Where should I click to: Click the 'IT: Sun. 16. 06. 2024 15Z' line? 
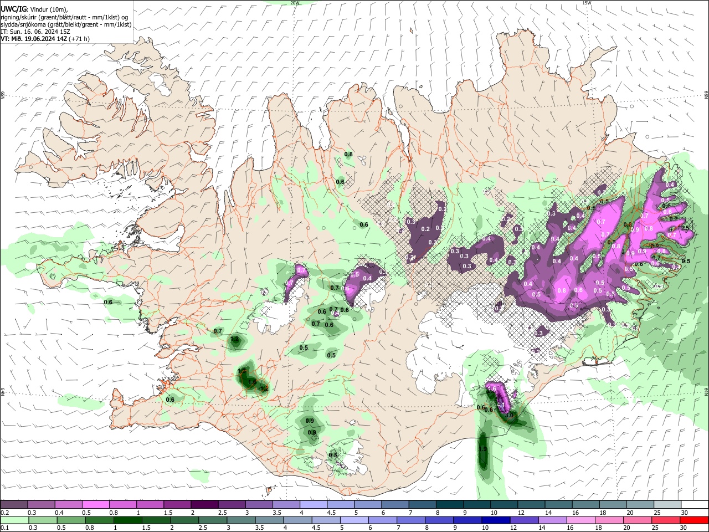coord(35,32)
